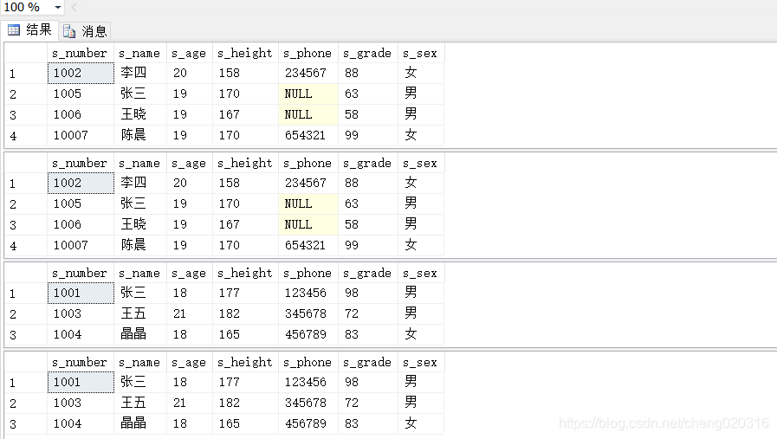Select s_sex header in the bottom grid
Image resolution: width=777 pixels, height=439 pixels.
[421, 362]
